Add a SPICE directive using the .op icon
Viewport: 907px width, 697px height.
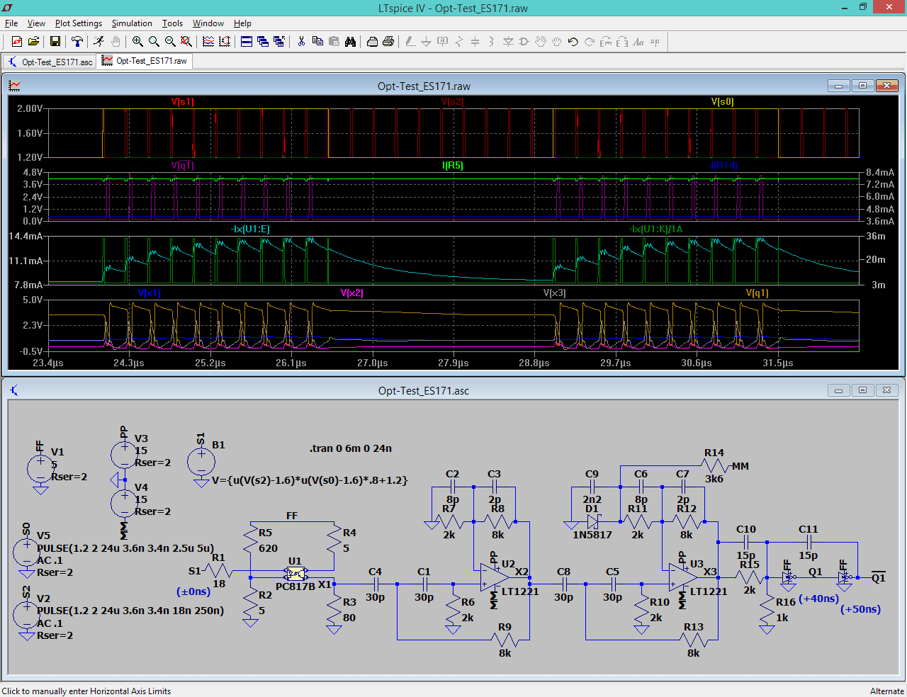click(655, 42)
